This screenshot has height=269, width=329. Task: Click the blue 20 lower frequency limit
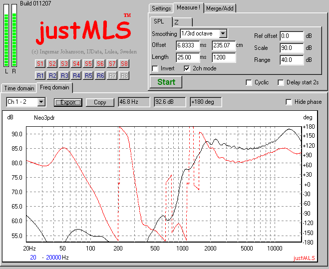(33, 257)
